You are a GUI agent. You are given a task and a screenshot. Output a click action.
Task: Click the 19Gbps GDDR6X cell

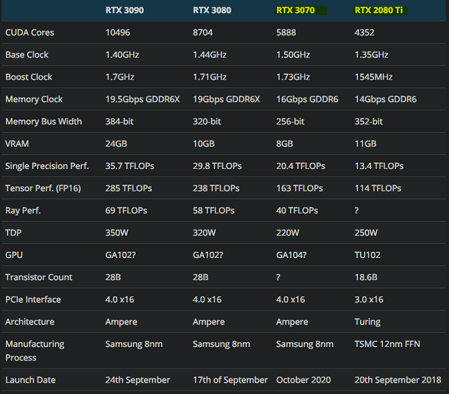[227, 99]
